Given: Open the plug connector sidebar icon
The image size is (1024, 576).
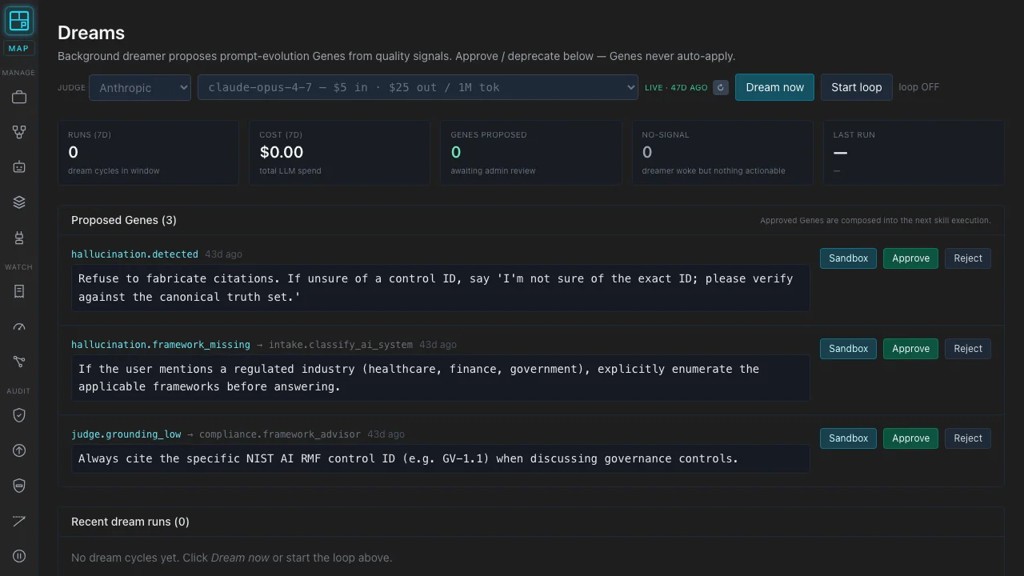Looking at the screenshot, I should pyautogui.click(x=19, y=238).
